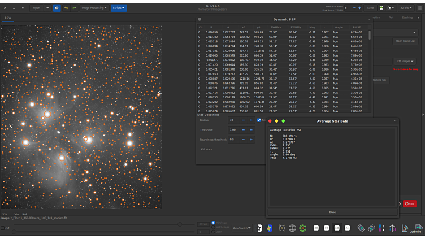Click the histogram chart icon

pyautogui.click(x=405, y=228)
